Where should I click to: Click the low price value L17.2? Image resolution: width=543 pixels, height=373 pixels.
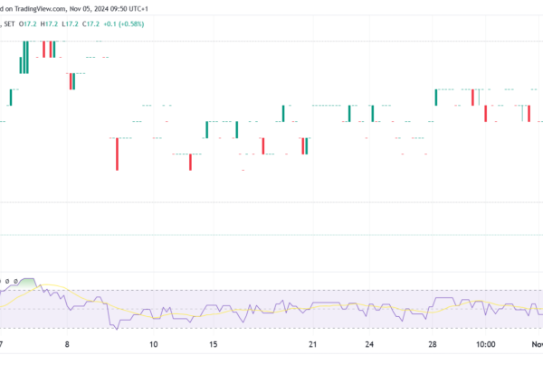coord(70,23)
